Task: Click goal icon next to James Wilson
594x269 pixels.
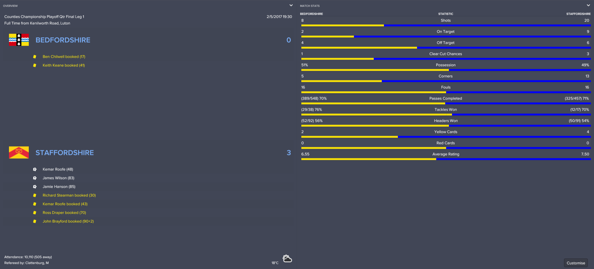Action: (35, 178)
